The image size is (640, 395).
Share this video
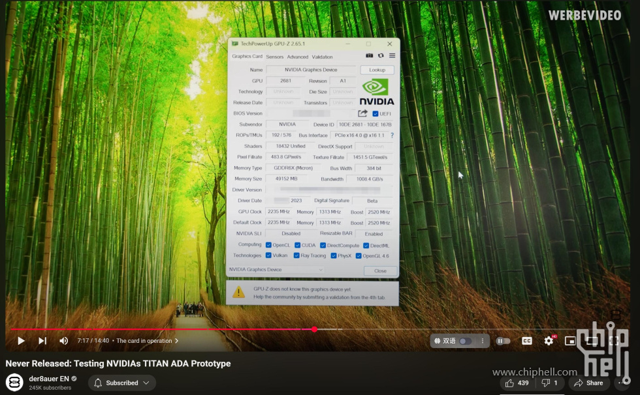pos(588,383)
